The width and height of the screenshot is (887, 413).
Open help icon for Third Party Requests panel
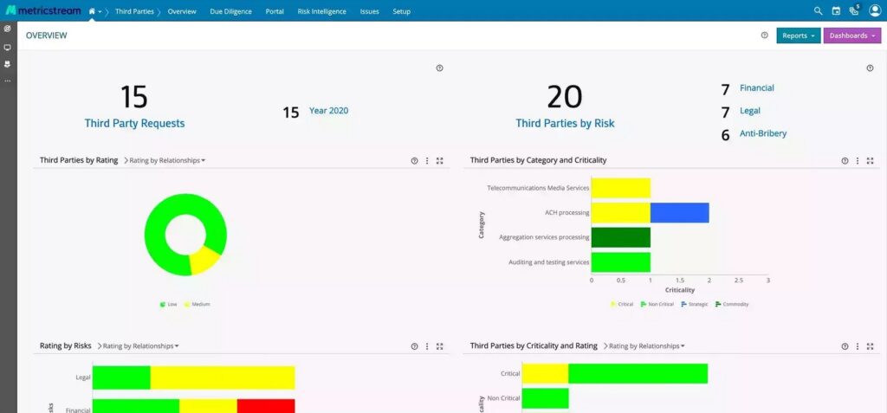tap(439, 68)
